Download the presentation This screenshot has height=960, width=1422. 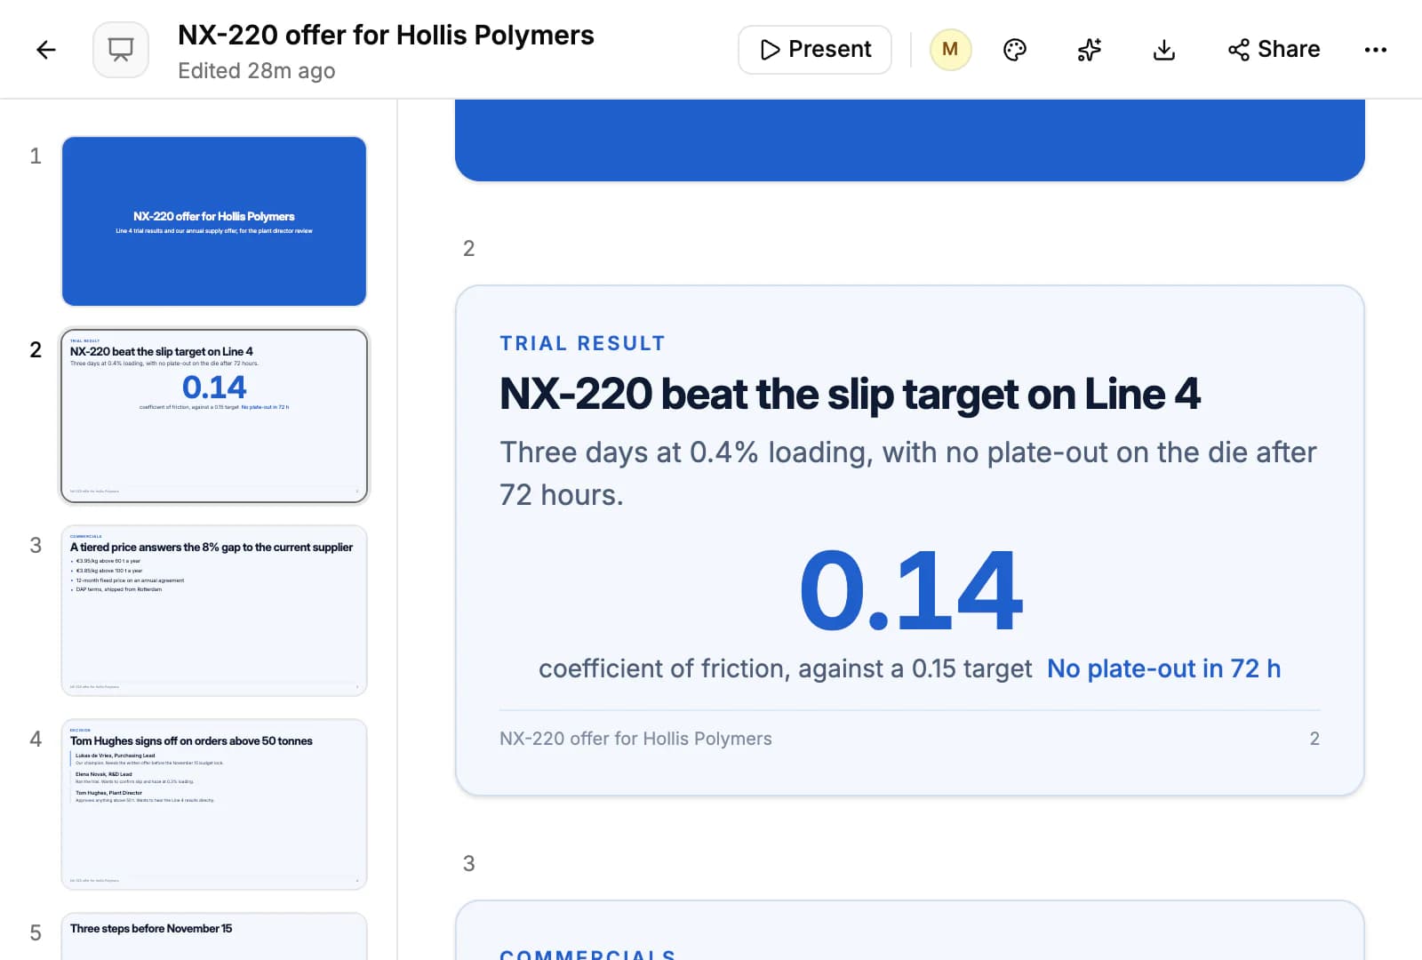click(x=1164, y=50)
